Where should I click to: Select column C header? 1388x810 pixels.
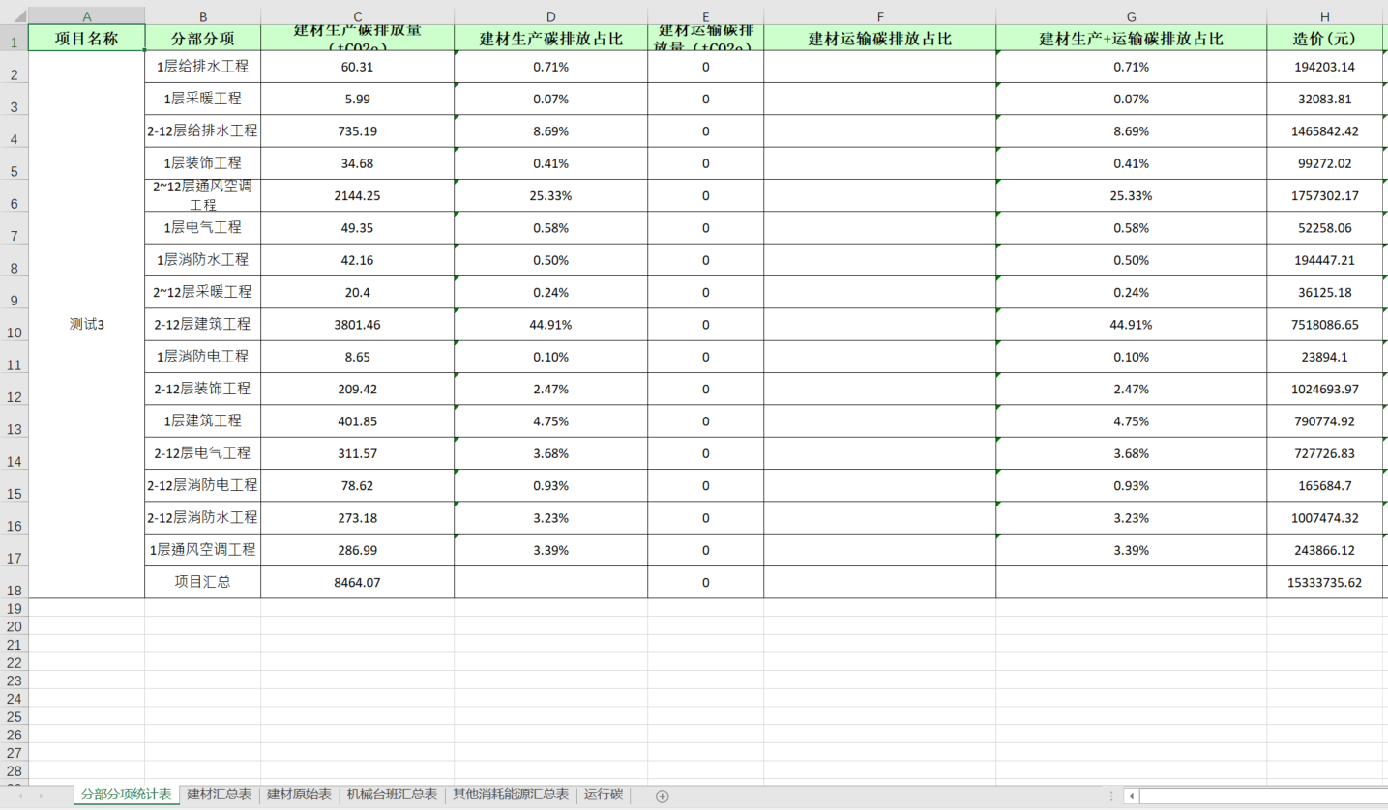click(x=357, y=16)
